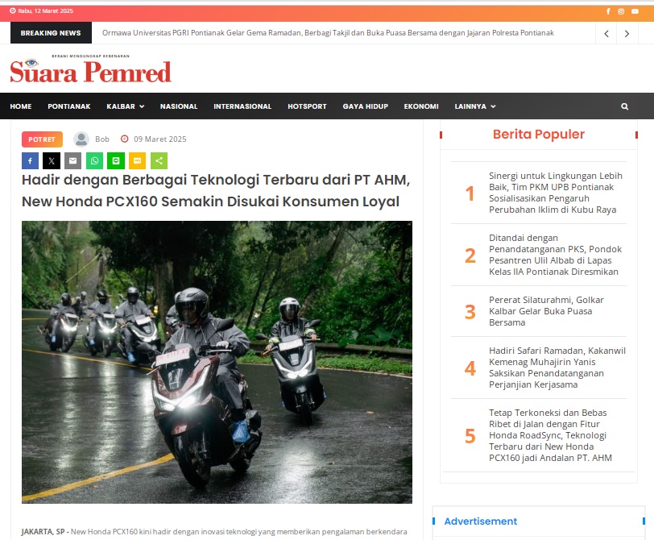Expand the Lainnya dropdown menu
654x540 pixels.
(475, 106)
